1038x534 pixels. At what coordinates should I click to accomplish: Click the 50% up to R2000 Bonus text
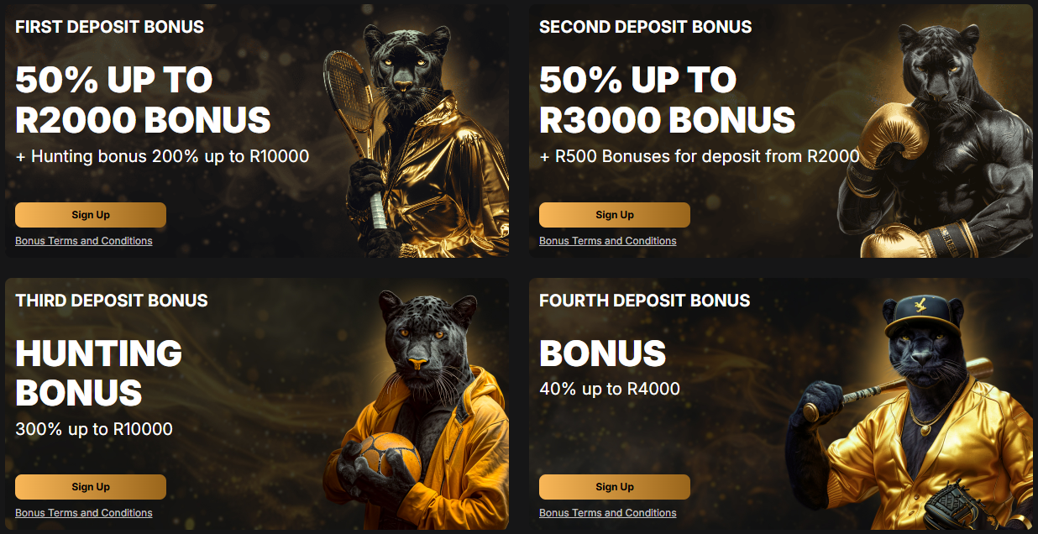(143, 100)
